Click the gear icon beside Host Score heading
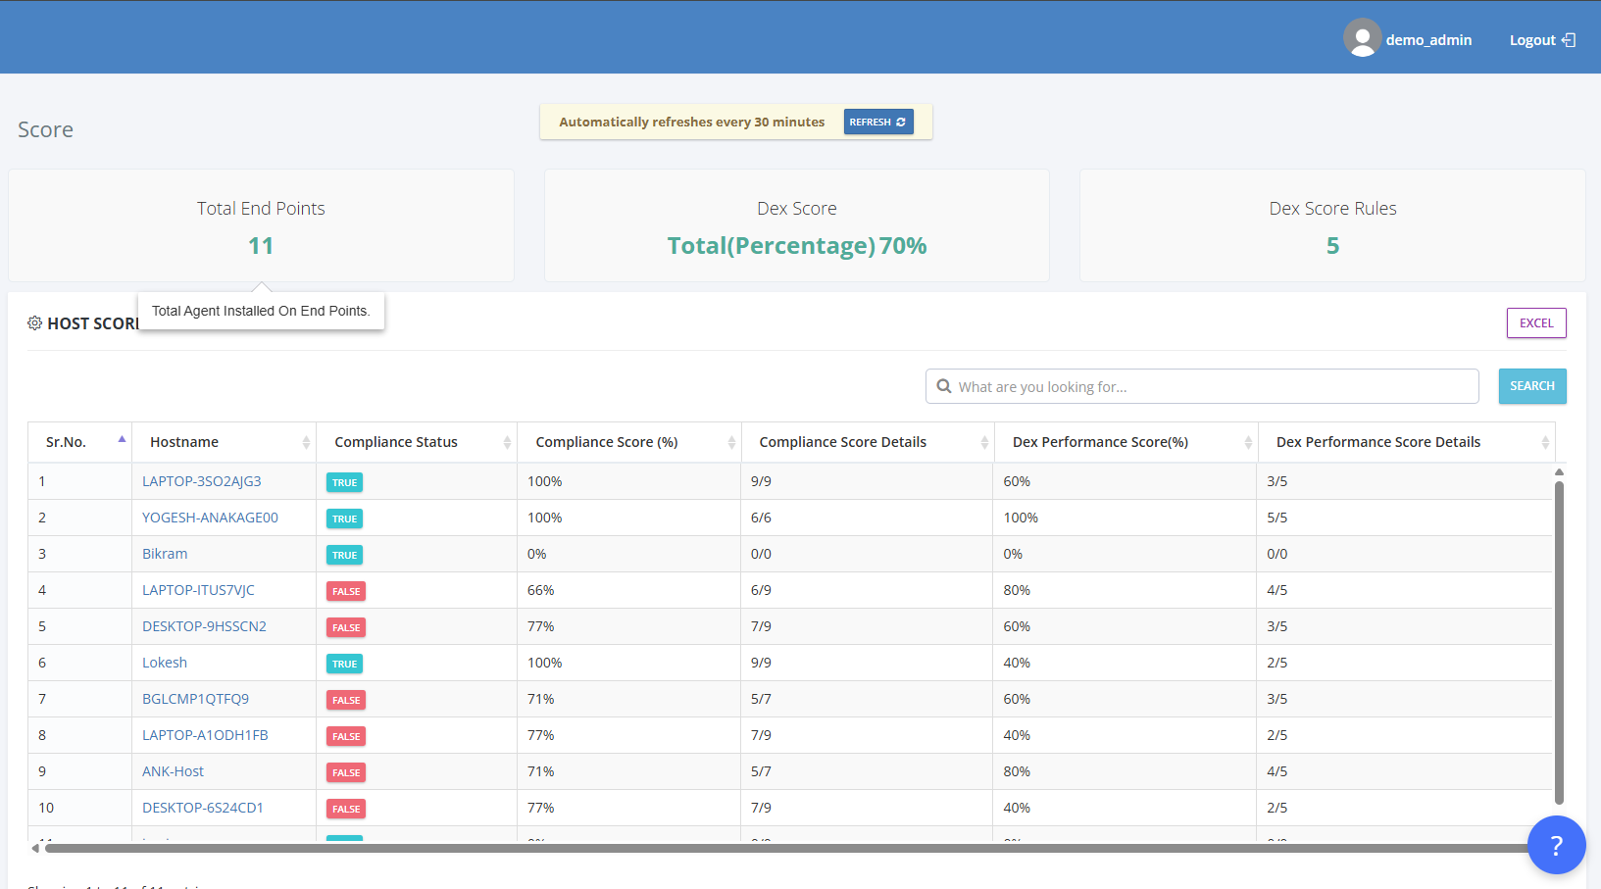This screenshot has width=1601, height=889. click(x=34, y=322)
